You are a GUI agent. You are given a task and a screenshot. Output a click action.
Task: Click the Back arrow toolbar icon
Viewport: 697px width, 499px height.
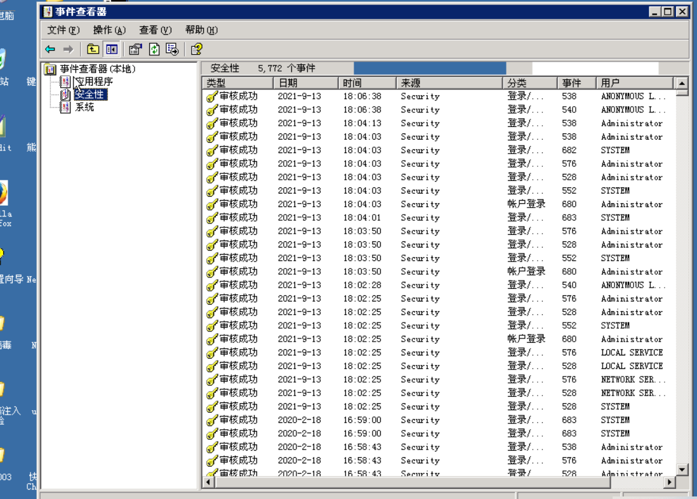50,50
